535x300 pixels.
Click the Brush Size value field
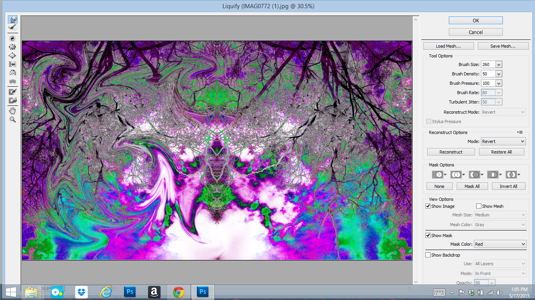(488, 64)
